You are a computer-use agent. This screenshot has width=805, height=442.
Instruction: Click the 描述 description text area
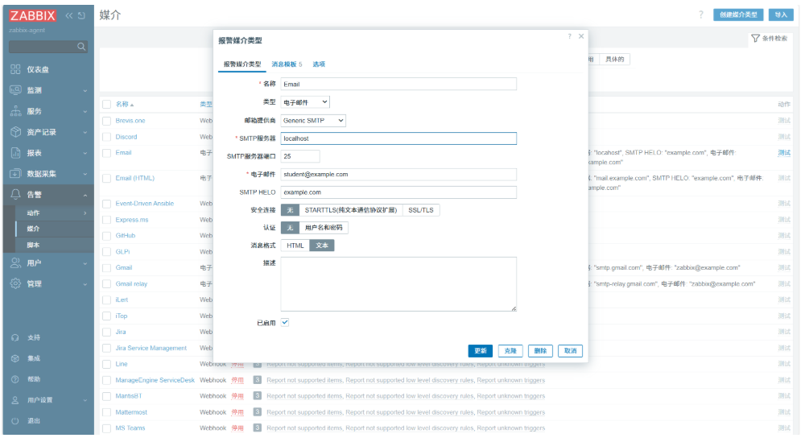point(398,284)
